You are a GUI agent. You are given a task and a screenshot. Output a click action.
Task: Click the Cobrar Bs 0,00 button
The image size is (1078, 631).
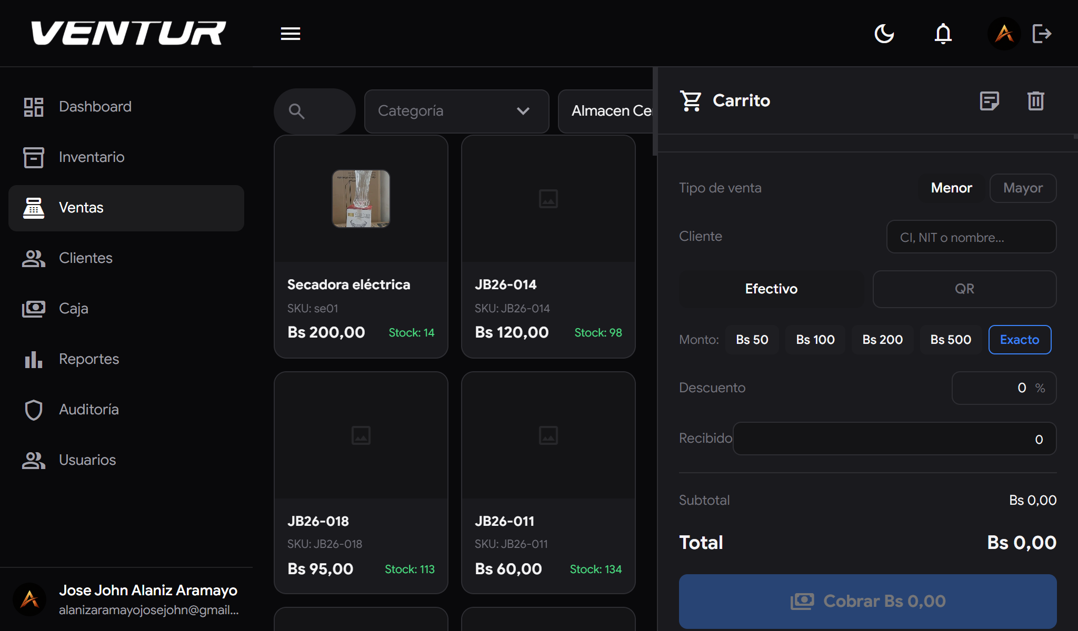[867, 601]
